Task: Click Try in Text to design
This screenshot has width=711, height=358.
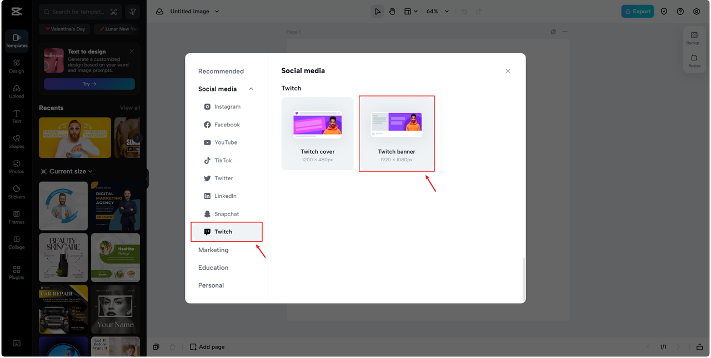Action: 89,84
